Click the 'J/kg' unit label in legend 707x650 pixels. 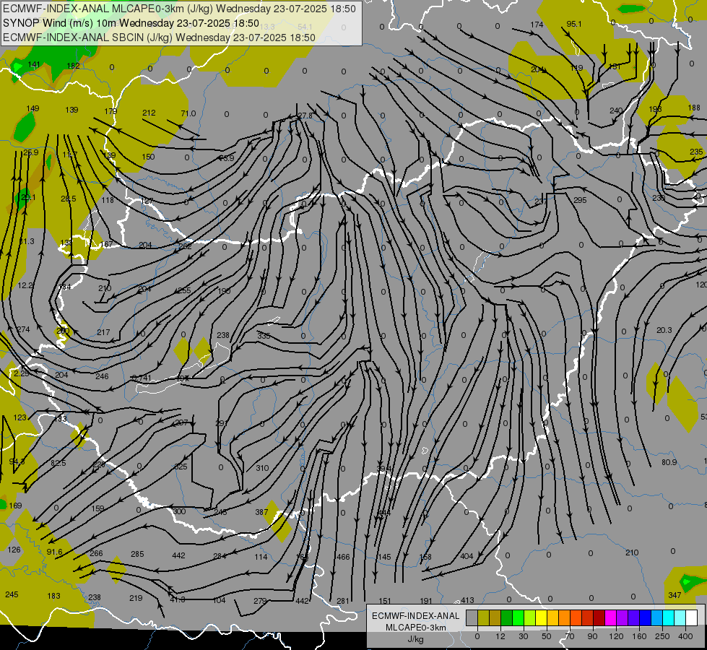click(416, 639)
